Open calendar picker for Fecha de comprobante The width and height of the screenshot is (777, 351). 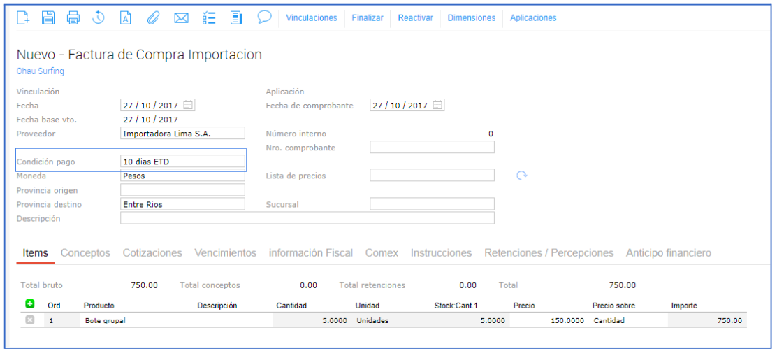tap(437, 105)
